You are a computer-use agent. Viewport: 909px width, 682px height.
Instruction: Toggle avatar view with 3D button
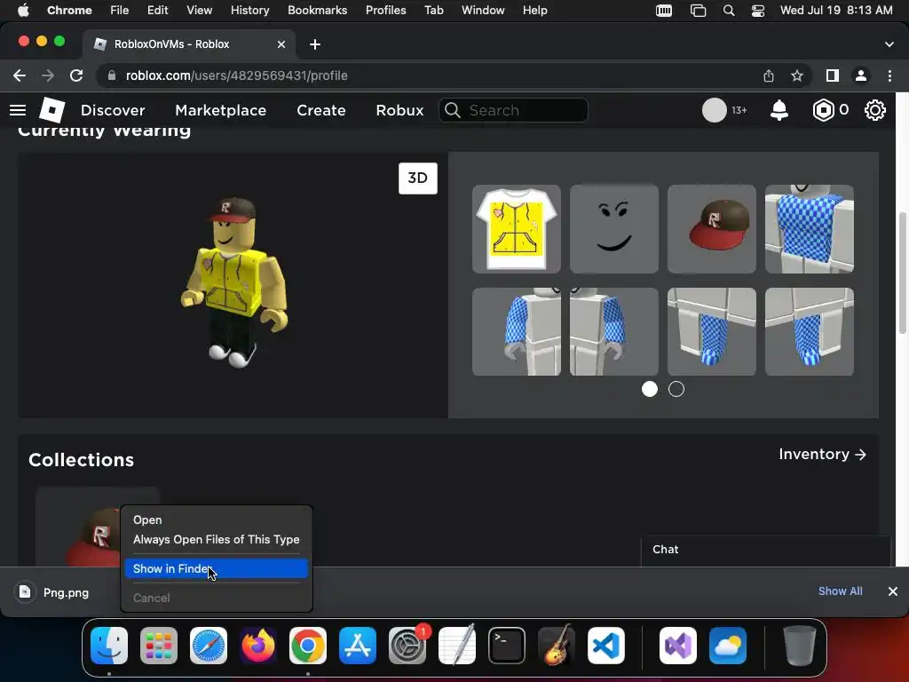tap(417, 178)
